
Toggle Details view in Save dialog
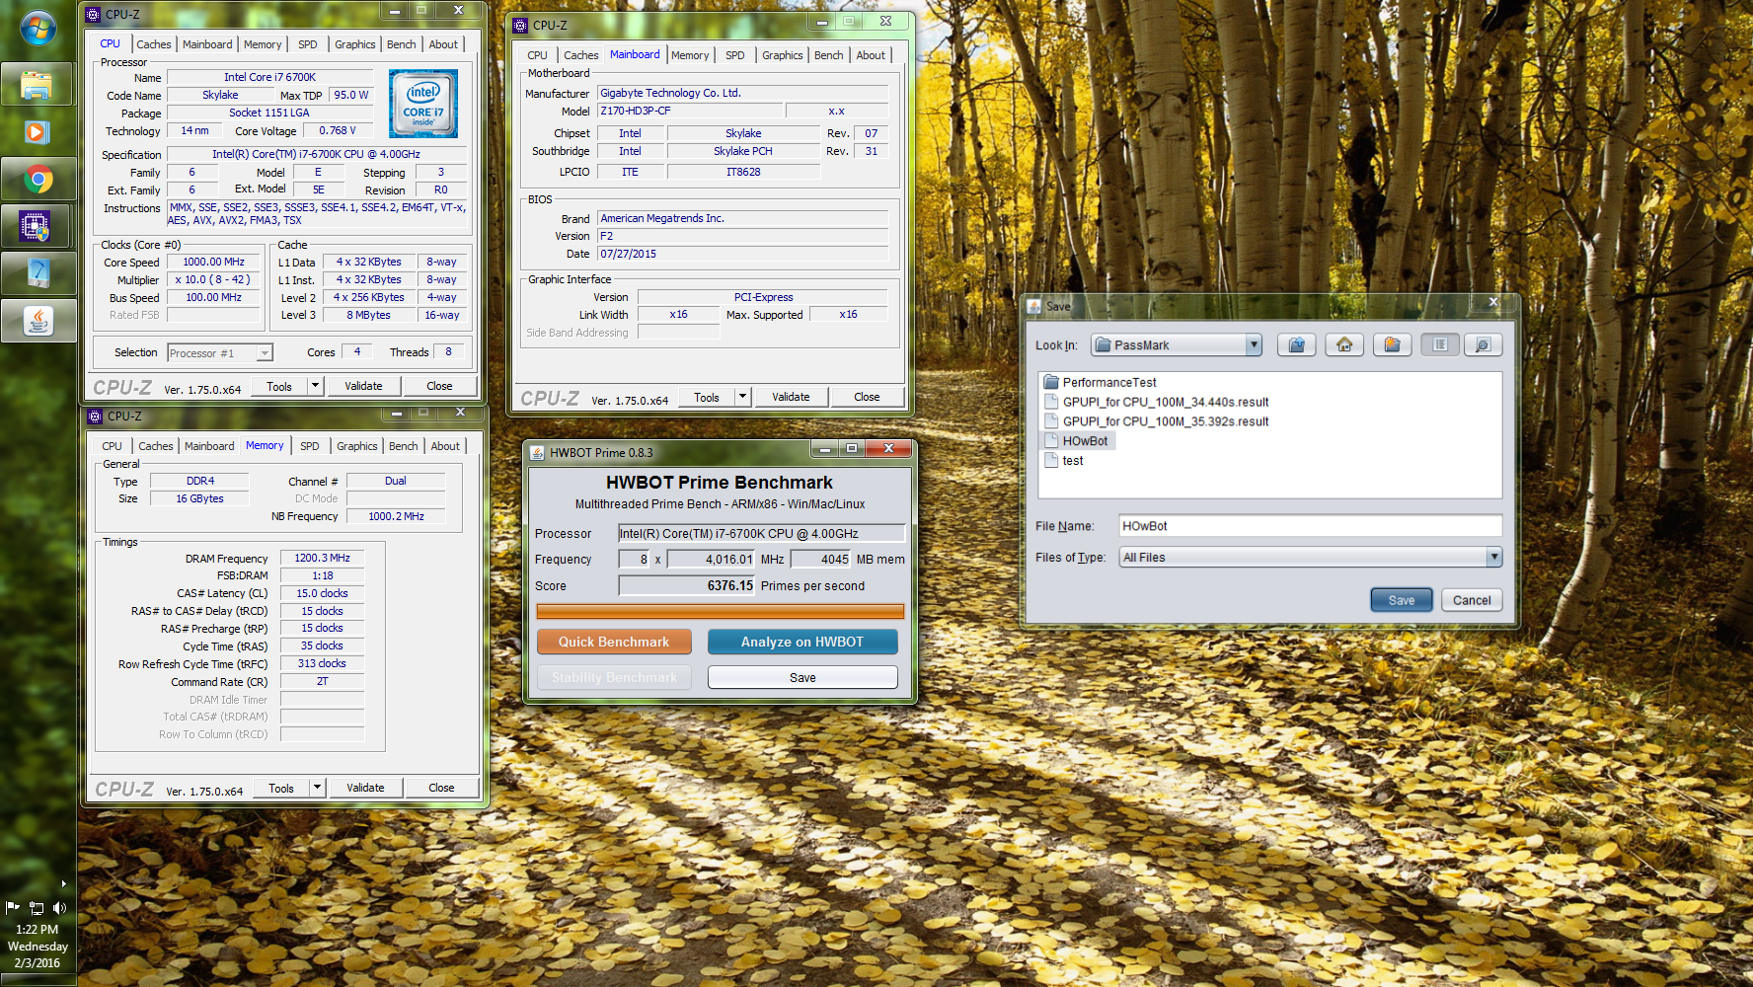click(x=1483, y=344)
